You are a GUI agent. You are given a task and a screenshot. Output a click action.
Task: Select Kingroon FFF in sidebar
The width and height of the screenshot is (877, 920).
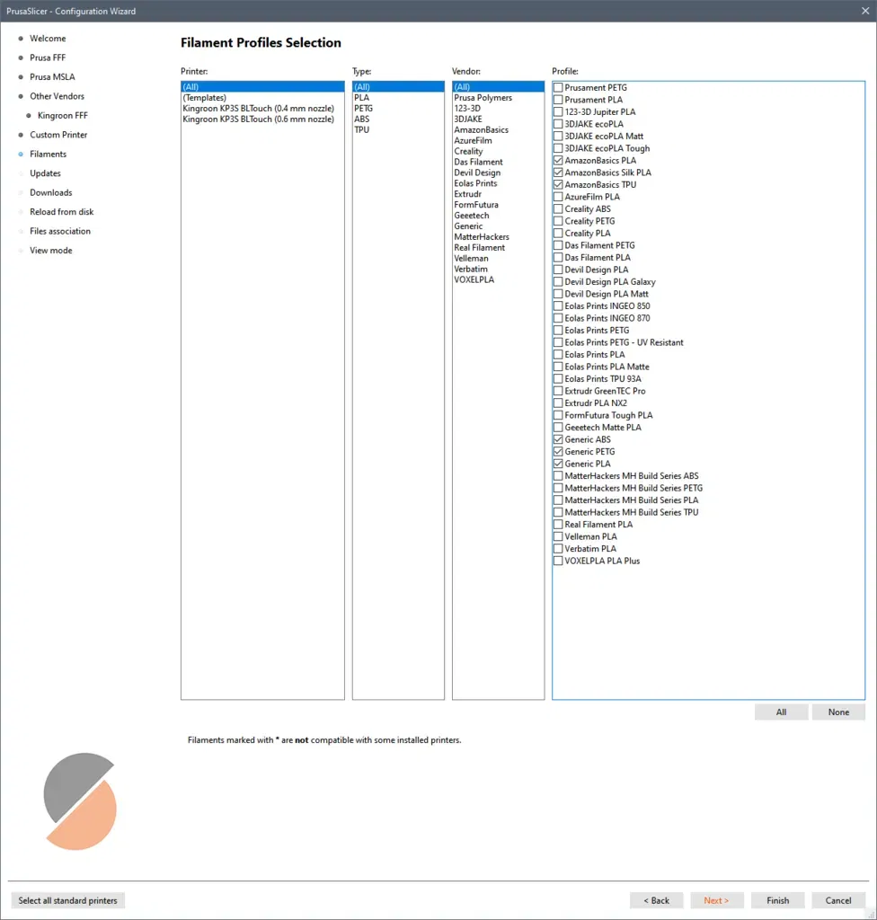[x=62, y=116]
